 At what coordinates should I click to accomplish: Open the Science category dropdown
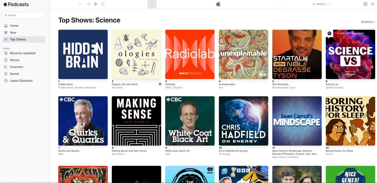click(x=368, y=22)
